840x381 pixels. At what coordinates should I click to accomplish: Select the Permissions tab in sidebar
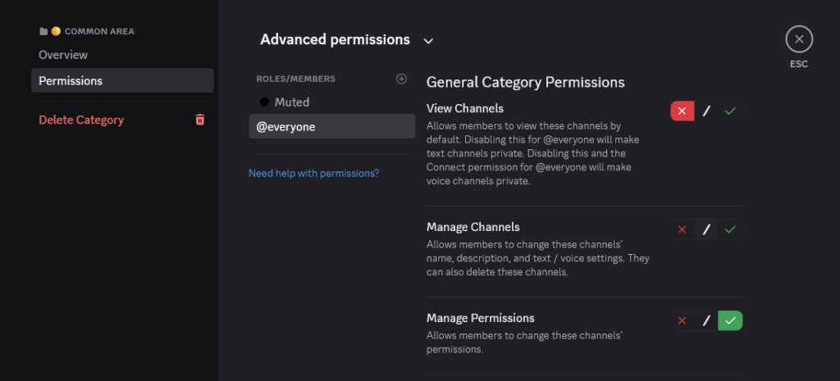71,80
